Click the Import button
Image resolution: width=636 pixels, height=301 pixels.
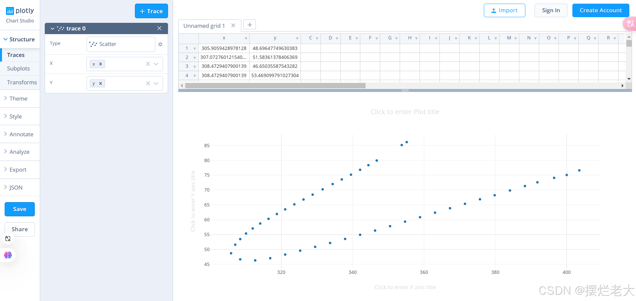[504, 11]
